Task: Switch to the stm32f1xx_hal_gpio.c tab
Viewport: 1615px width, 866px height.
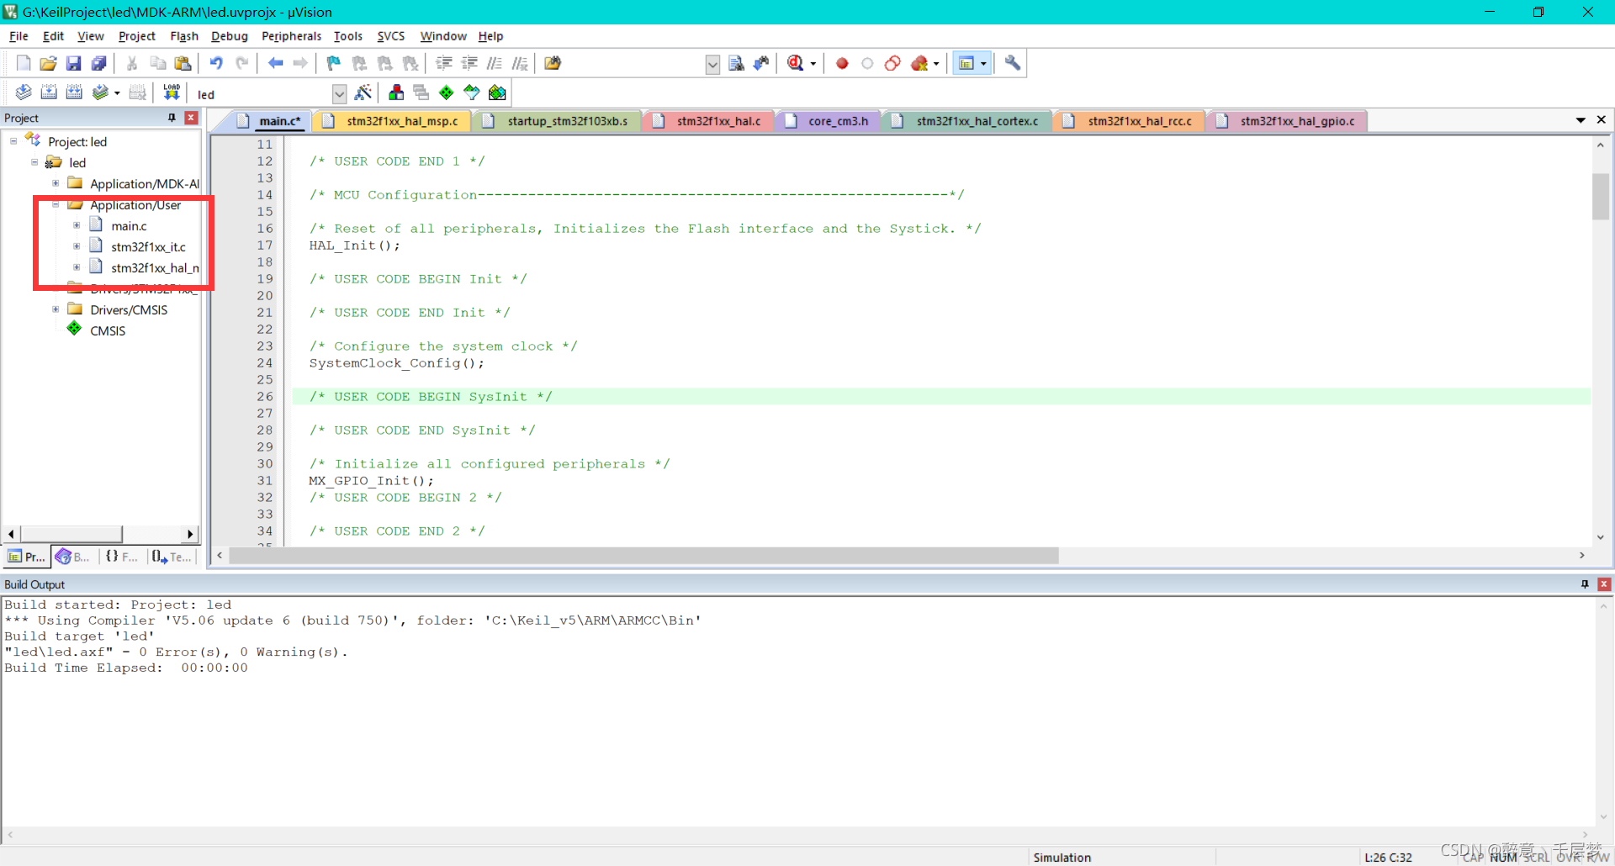Action: click(1289, 121)
